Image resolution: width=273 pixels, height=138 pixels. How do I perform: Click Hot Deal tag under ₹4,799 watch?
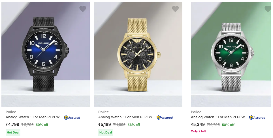click(13, 132)
